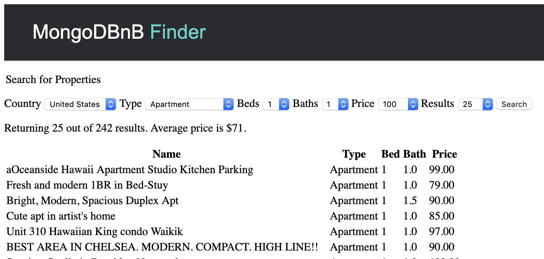This screenshot has width=544, height=259.
Task: Click the Price column header
Action: point(445,154)
